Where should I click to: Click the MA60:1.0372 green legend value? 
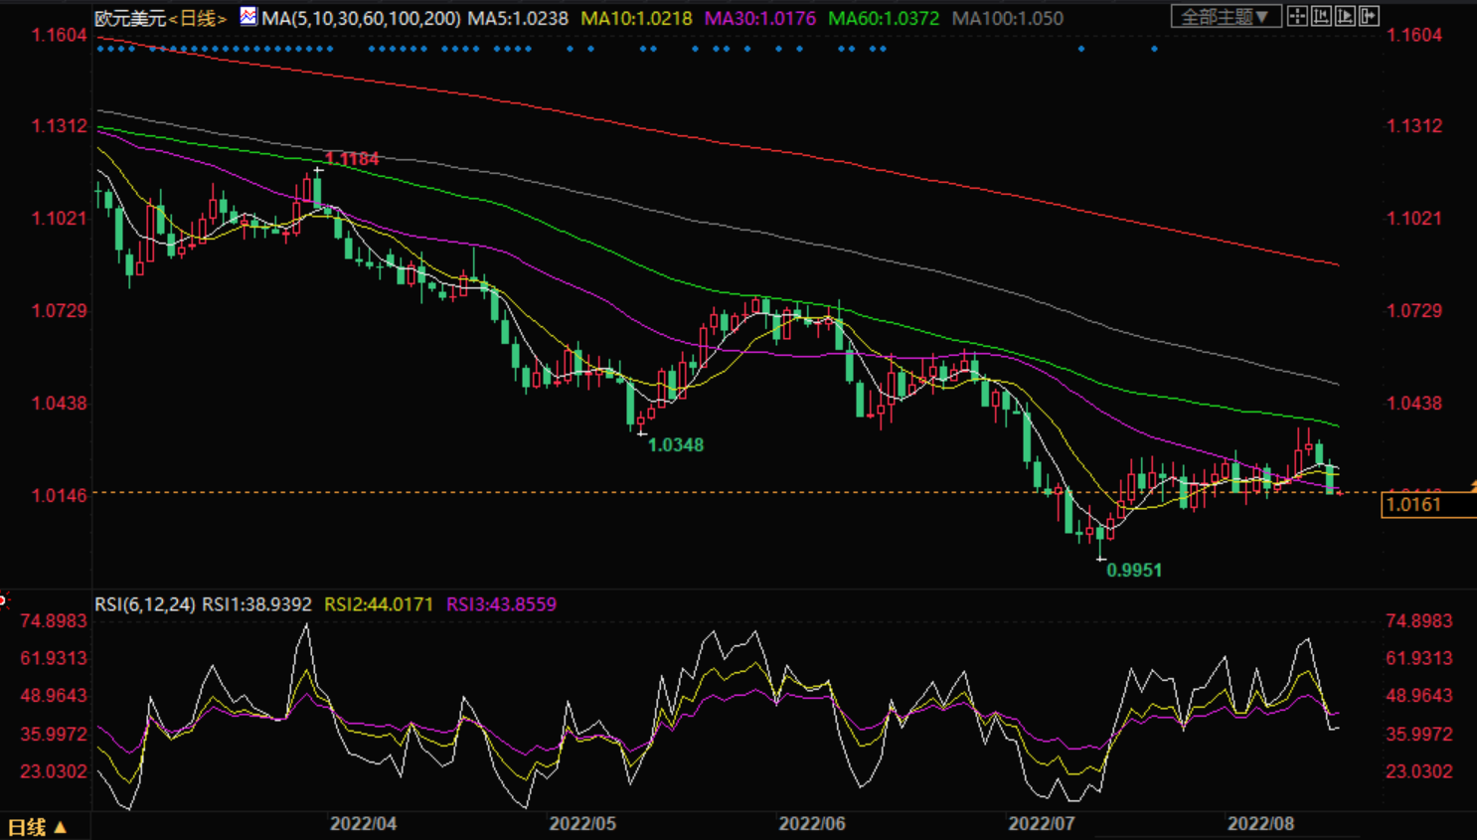(884, 18)
